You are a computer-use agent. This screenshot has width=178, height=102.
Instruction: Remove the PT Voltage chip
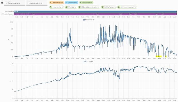tap(76, 7)
